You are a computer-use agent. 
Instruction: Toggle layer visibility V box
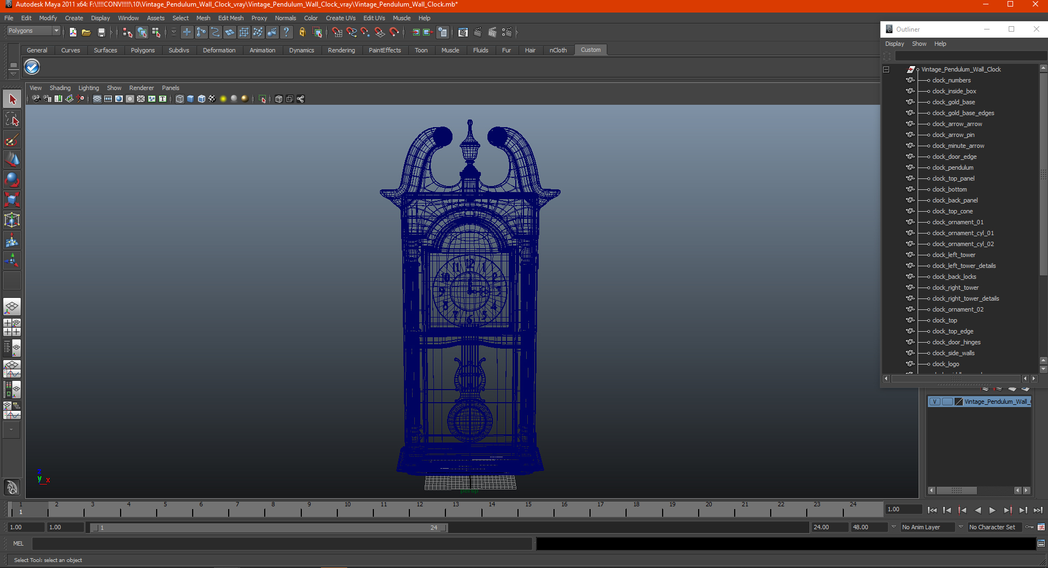[x=934, y=402]
